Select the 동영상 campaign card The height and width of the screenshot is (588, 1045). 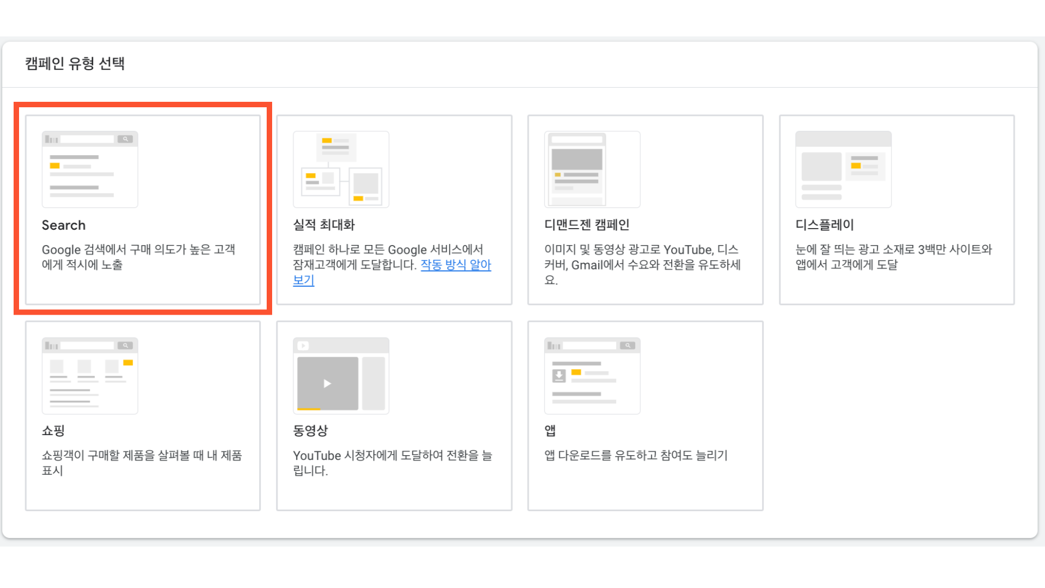pyautogui.click(x=394, y=415)
